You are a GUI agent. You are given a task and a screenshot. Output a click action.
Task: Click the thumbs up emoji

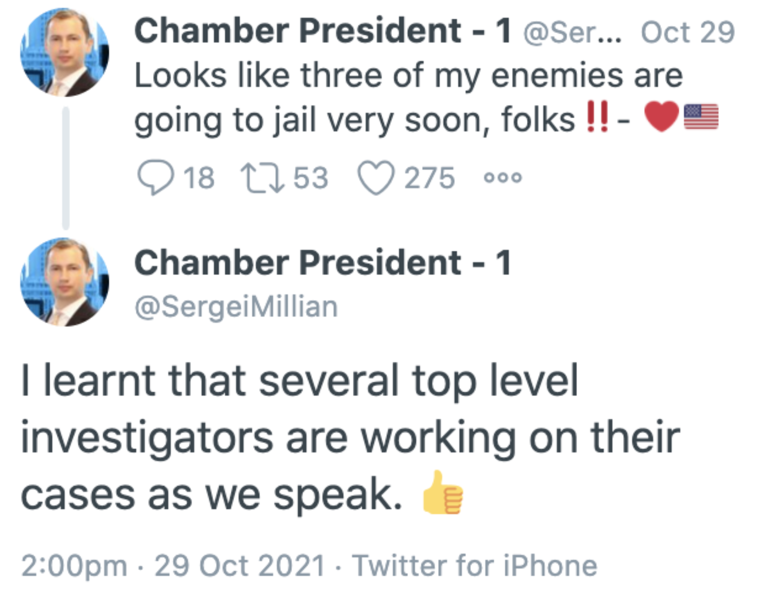pyautogui.click(x=443, y=493)
